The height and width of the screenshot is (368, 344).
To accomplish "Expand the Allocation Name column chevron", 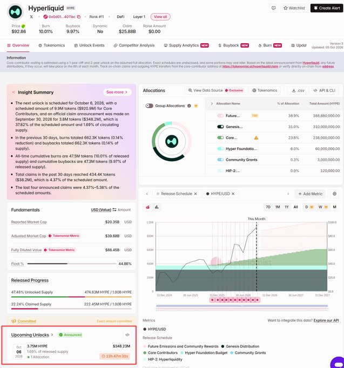I will point(212,103).
